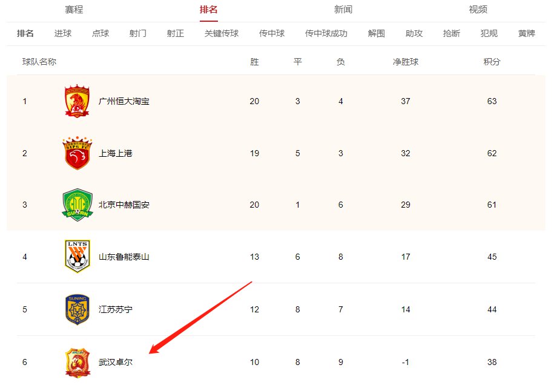Viewport: 560px width, 385px height.
Task: Click the 积分 column header
Action: (x=492, y=61)
